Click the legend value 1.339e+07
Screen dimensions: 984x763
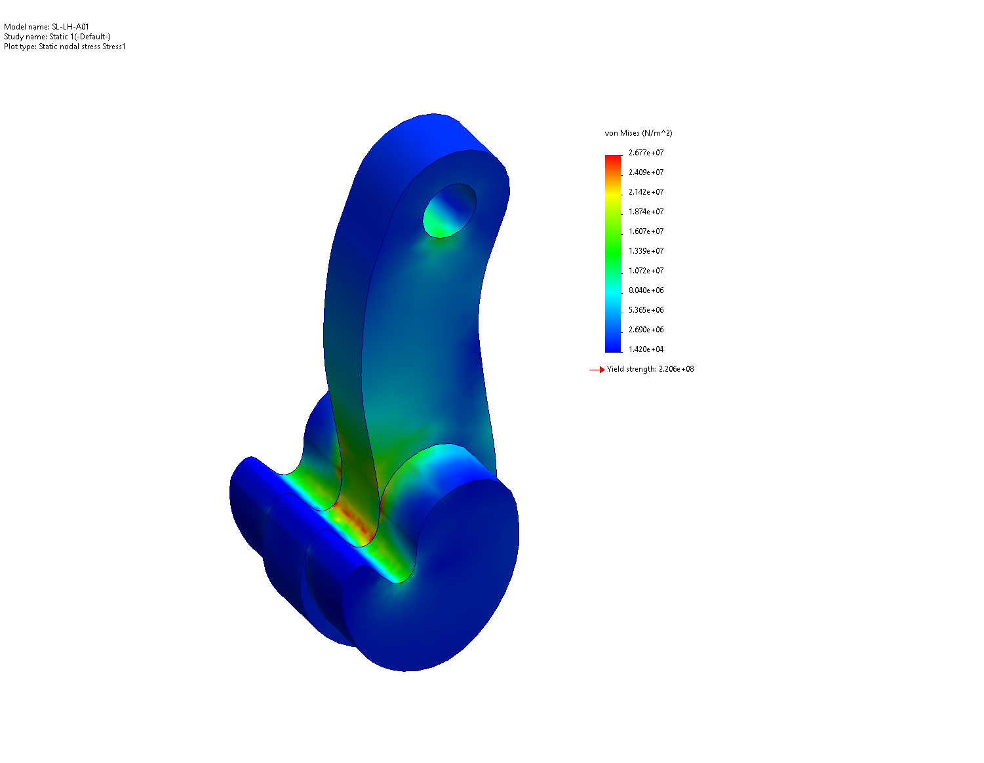tap(646, 251)
